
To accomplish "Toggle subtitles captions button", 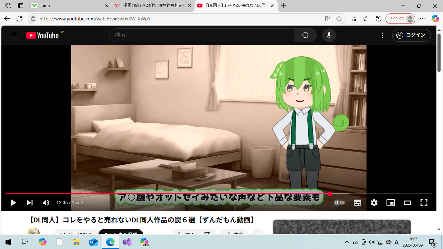I will click(358, 203).
